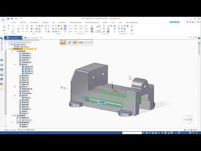The height and width of the screenshot is (151, 201).
Task: Click the view orientation cube at lower right
Action: point(188,119)
